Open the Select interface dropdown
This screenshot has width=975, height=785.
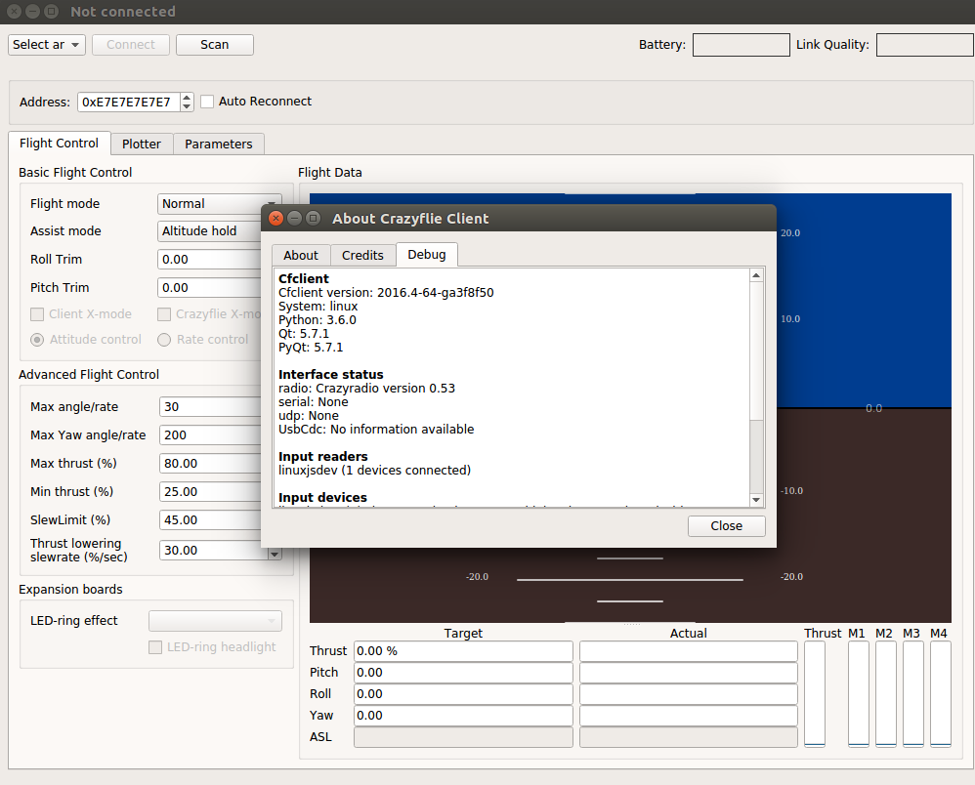[47, 45]
